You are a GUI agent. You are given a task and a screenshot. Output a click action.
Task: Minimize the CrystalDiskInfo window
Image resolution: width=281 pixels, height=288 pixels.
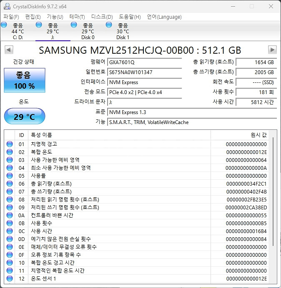(x=233, y=6)
